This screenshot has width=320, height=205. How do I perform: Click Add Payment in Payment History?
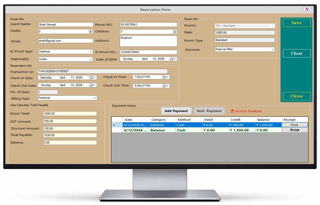176,111
